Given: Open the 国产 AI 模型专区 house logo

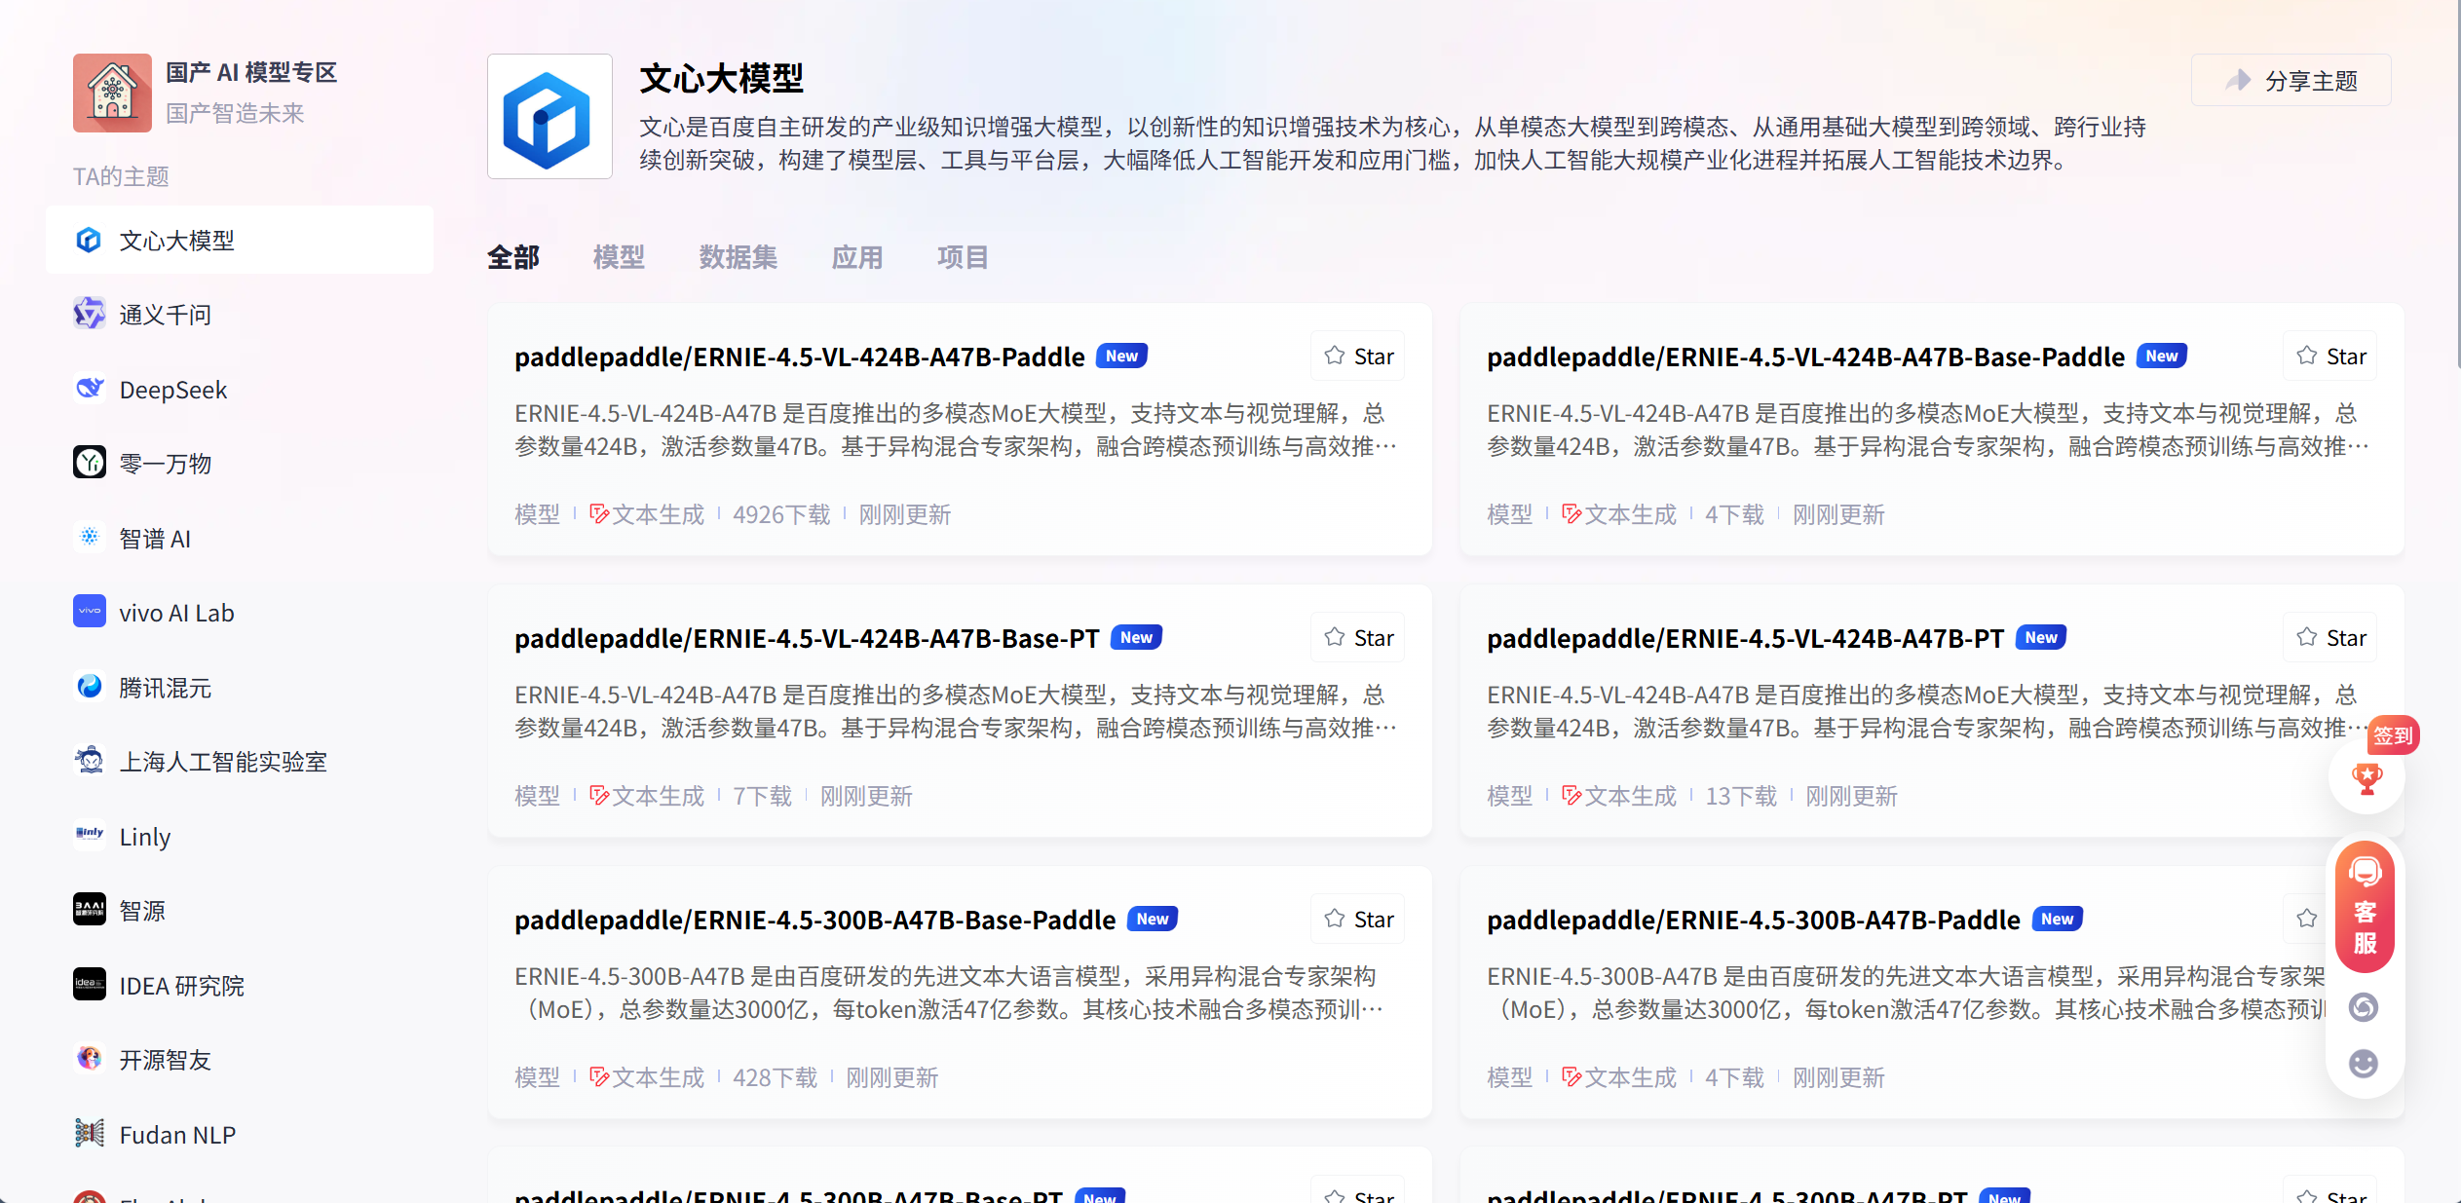Looking at the screenshot, I should point(112,93).
